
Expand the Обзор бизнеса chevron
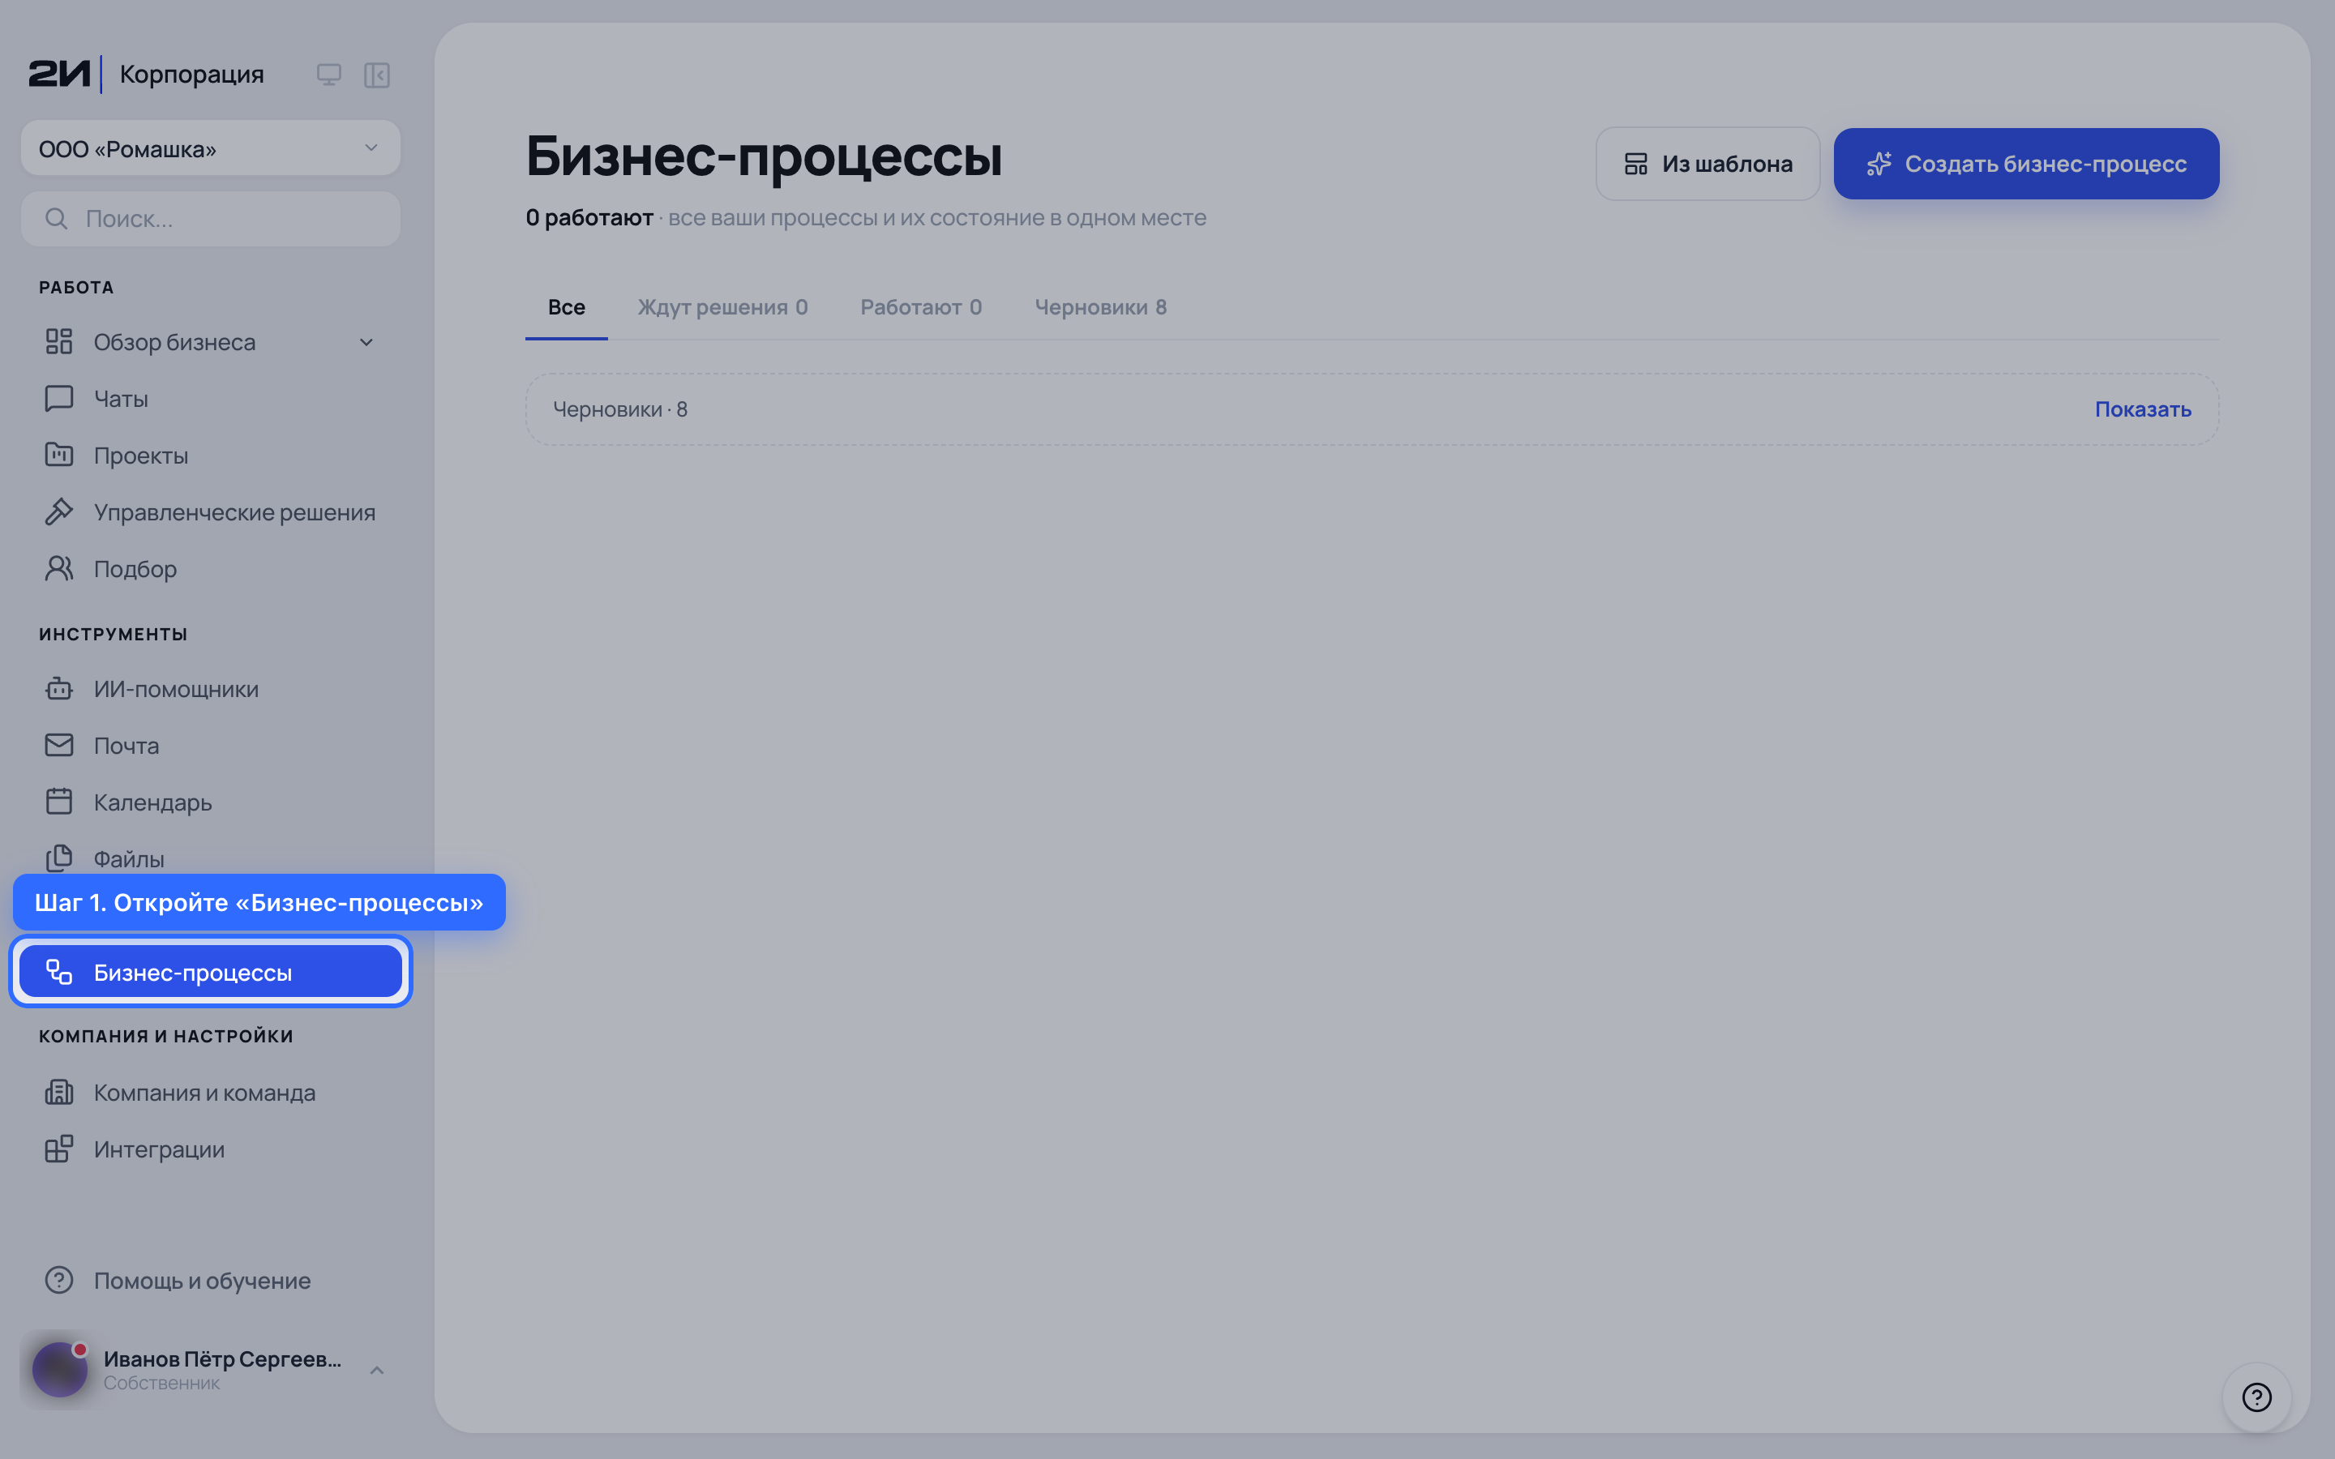[366, 343]
